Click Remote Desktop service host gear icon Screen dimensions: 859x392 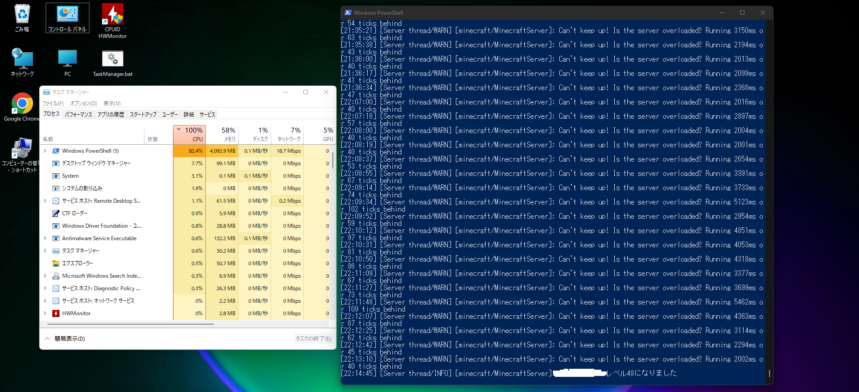pos(56,201)
